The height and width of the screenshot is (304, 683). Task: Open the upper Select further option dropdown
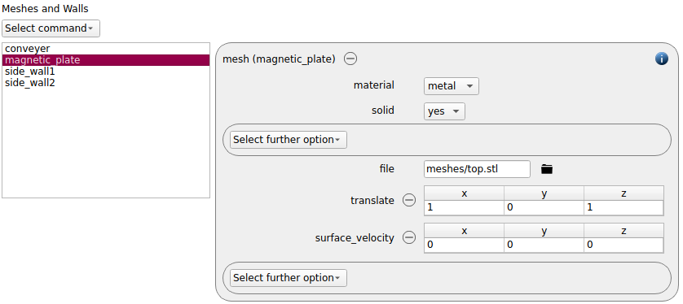coord(289,140)
